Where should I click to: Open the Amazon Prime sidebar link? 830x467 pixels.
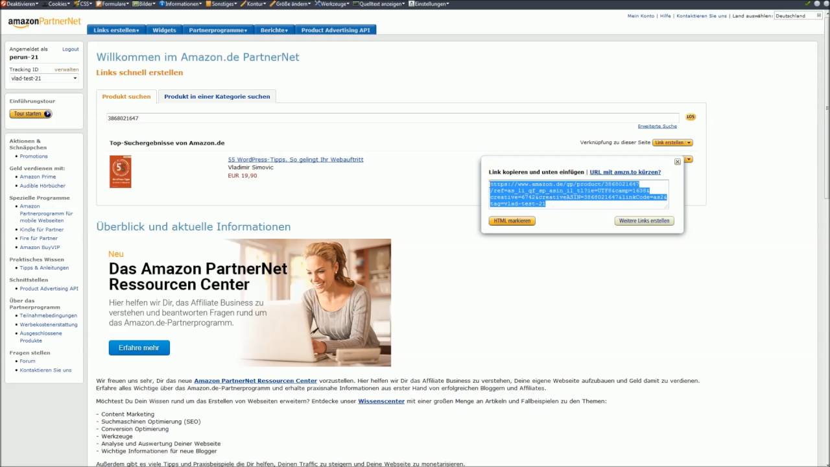[x=38, y=177]
